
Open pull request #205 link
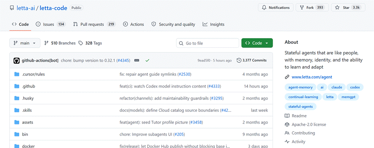point(179,134)
